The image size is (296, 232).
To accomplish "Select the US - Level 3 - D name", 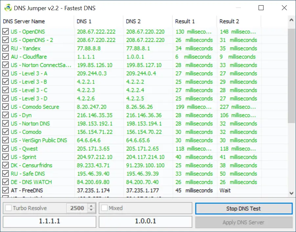I will coord(29,98).
